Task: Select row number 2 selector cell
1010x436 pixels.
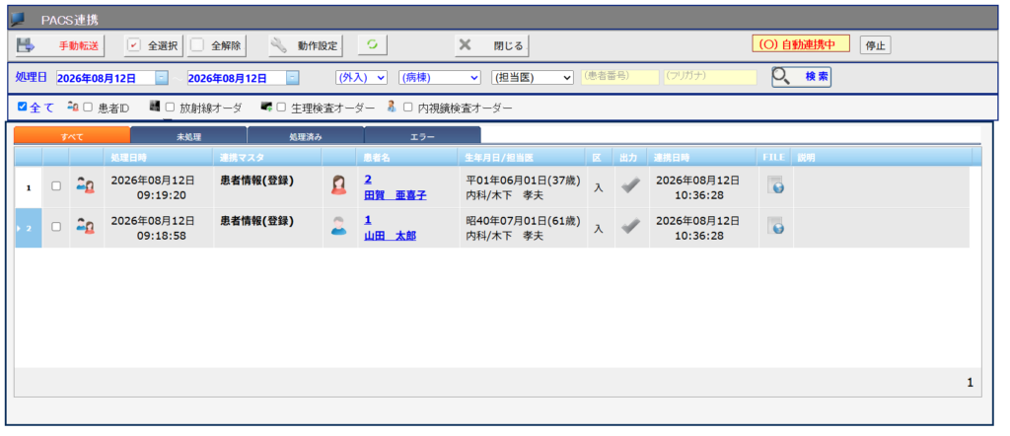Action: pyautogui.click(x=29, y=228)
